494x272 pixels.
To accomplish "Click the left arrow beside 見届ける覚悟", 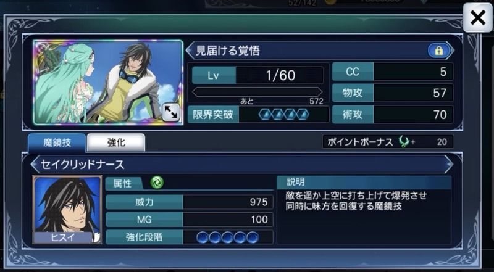I will (x=190, y=51).
